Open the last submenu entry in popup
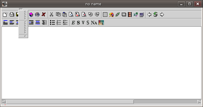 [x=23, y=36]
